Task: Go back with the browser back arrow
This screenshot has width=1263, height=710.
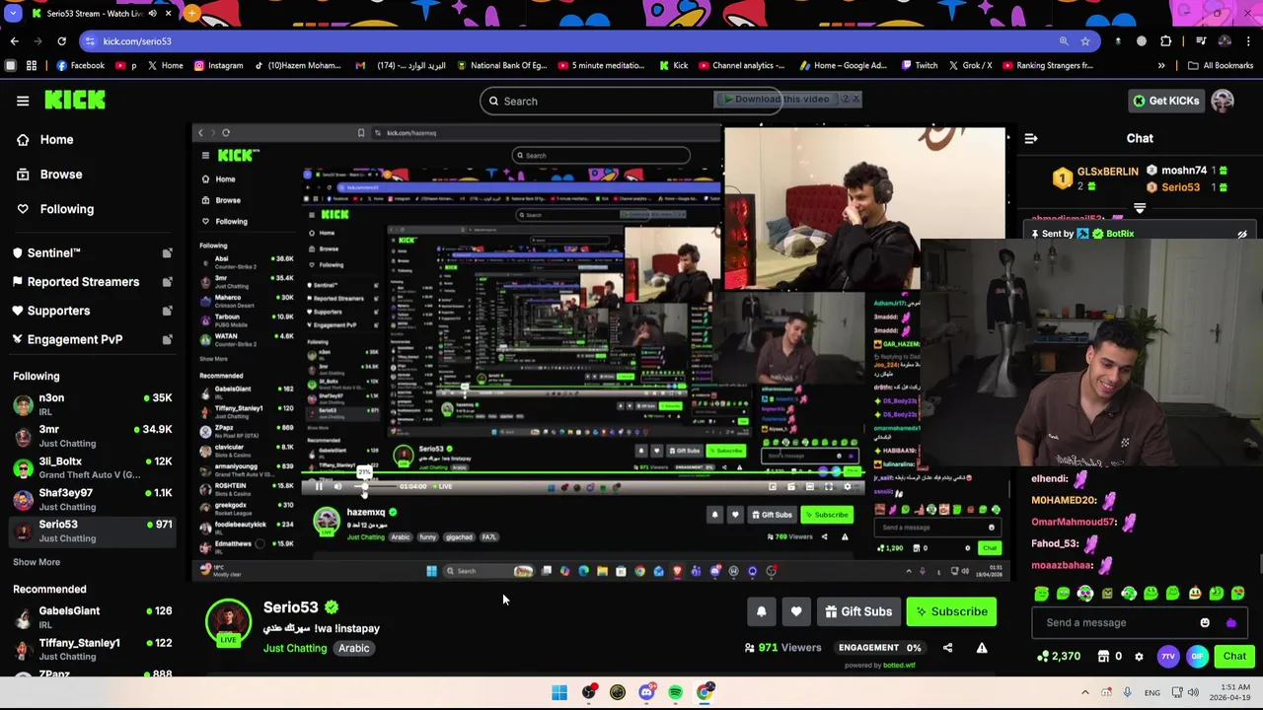Action: [x=14, y=41]
